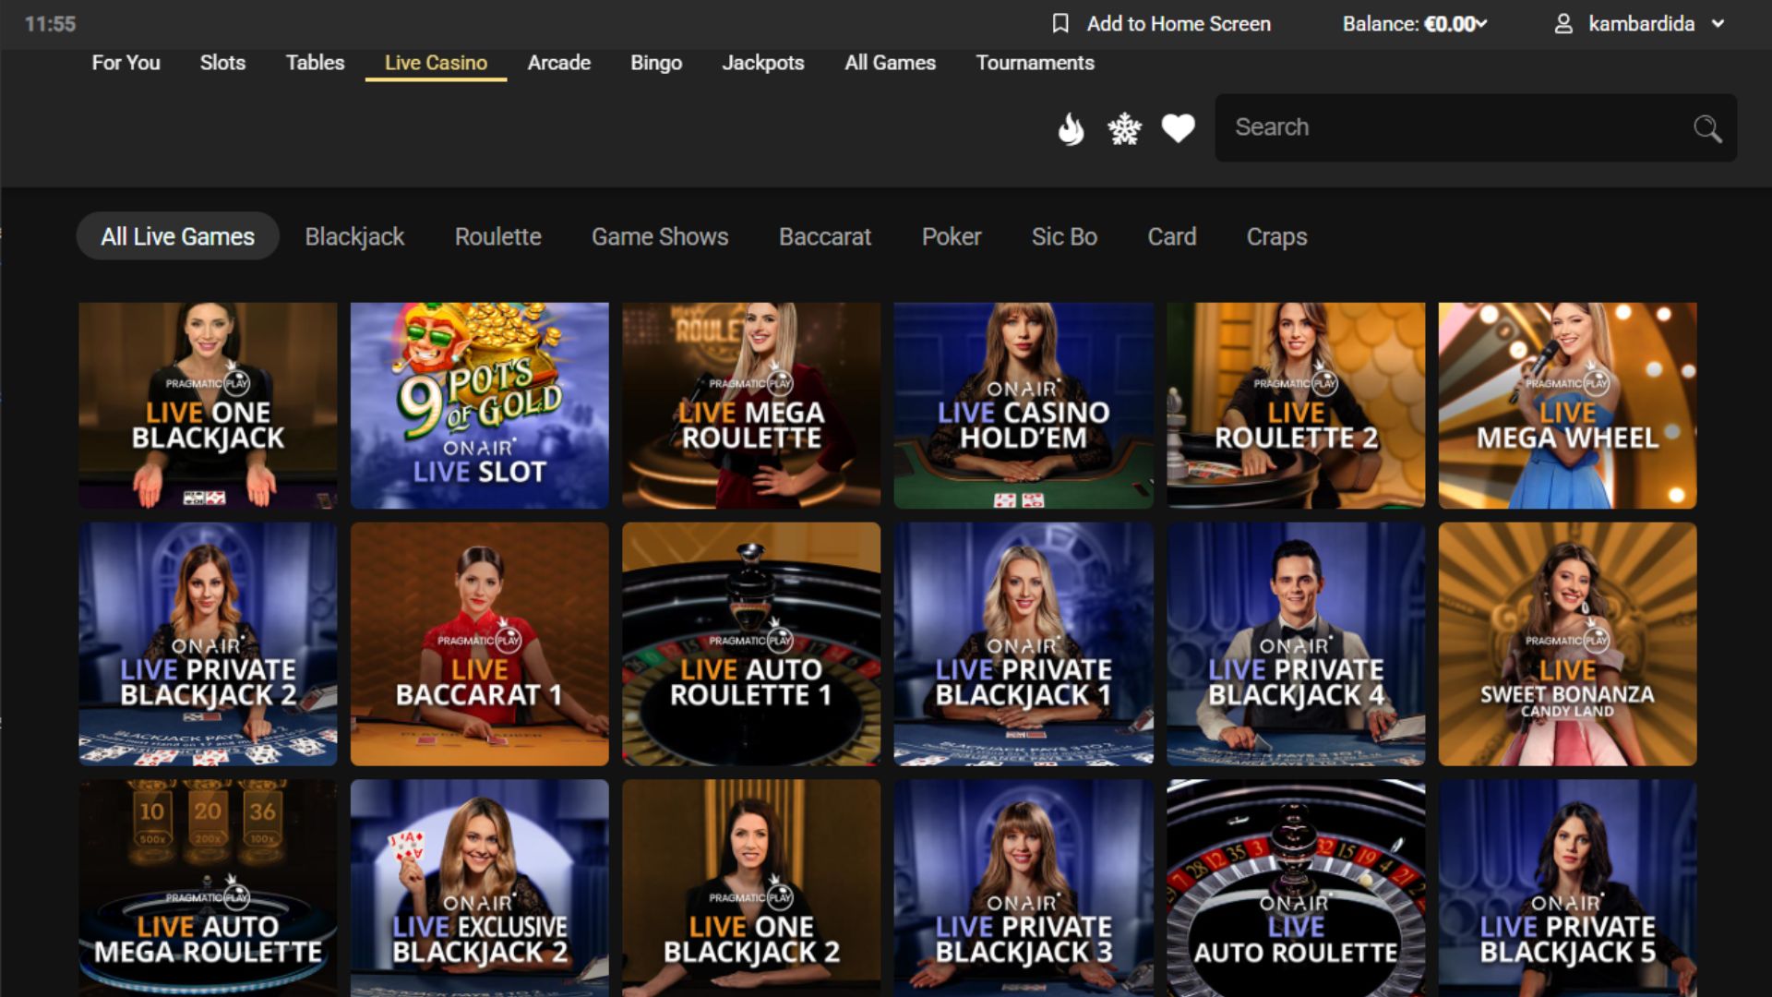Screen dimensions: 1772x997
Task: Launch the Live Baccarat 1 table
Action: point(479,643)
